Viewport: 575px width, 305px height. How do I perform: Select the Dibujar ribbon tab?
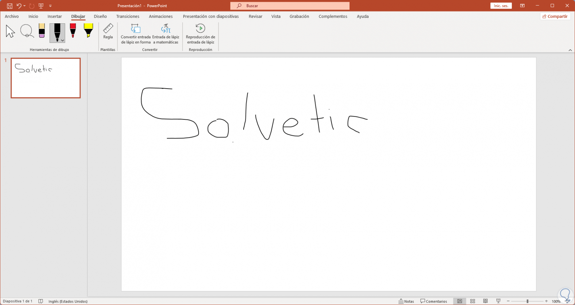click(x=78, y=16)
